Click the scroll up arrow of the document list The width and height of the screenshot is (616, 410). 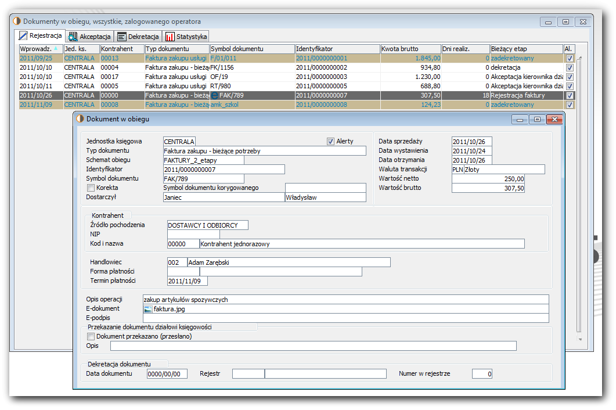point(580,58)
